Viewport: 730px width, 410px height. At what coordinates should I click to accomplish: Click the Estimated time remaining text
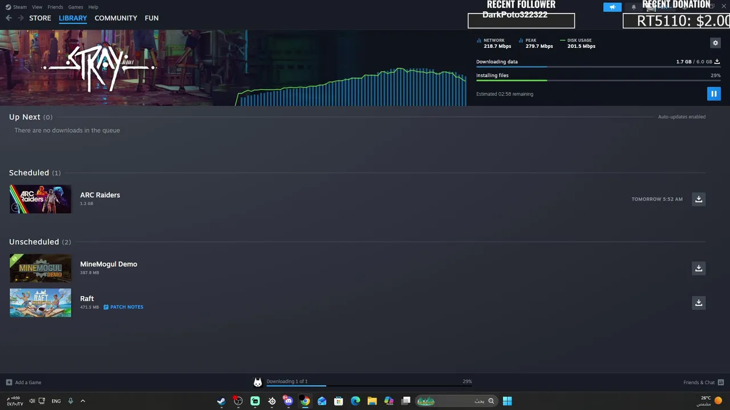click(x=505, y=94)
